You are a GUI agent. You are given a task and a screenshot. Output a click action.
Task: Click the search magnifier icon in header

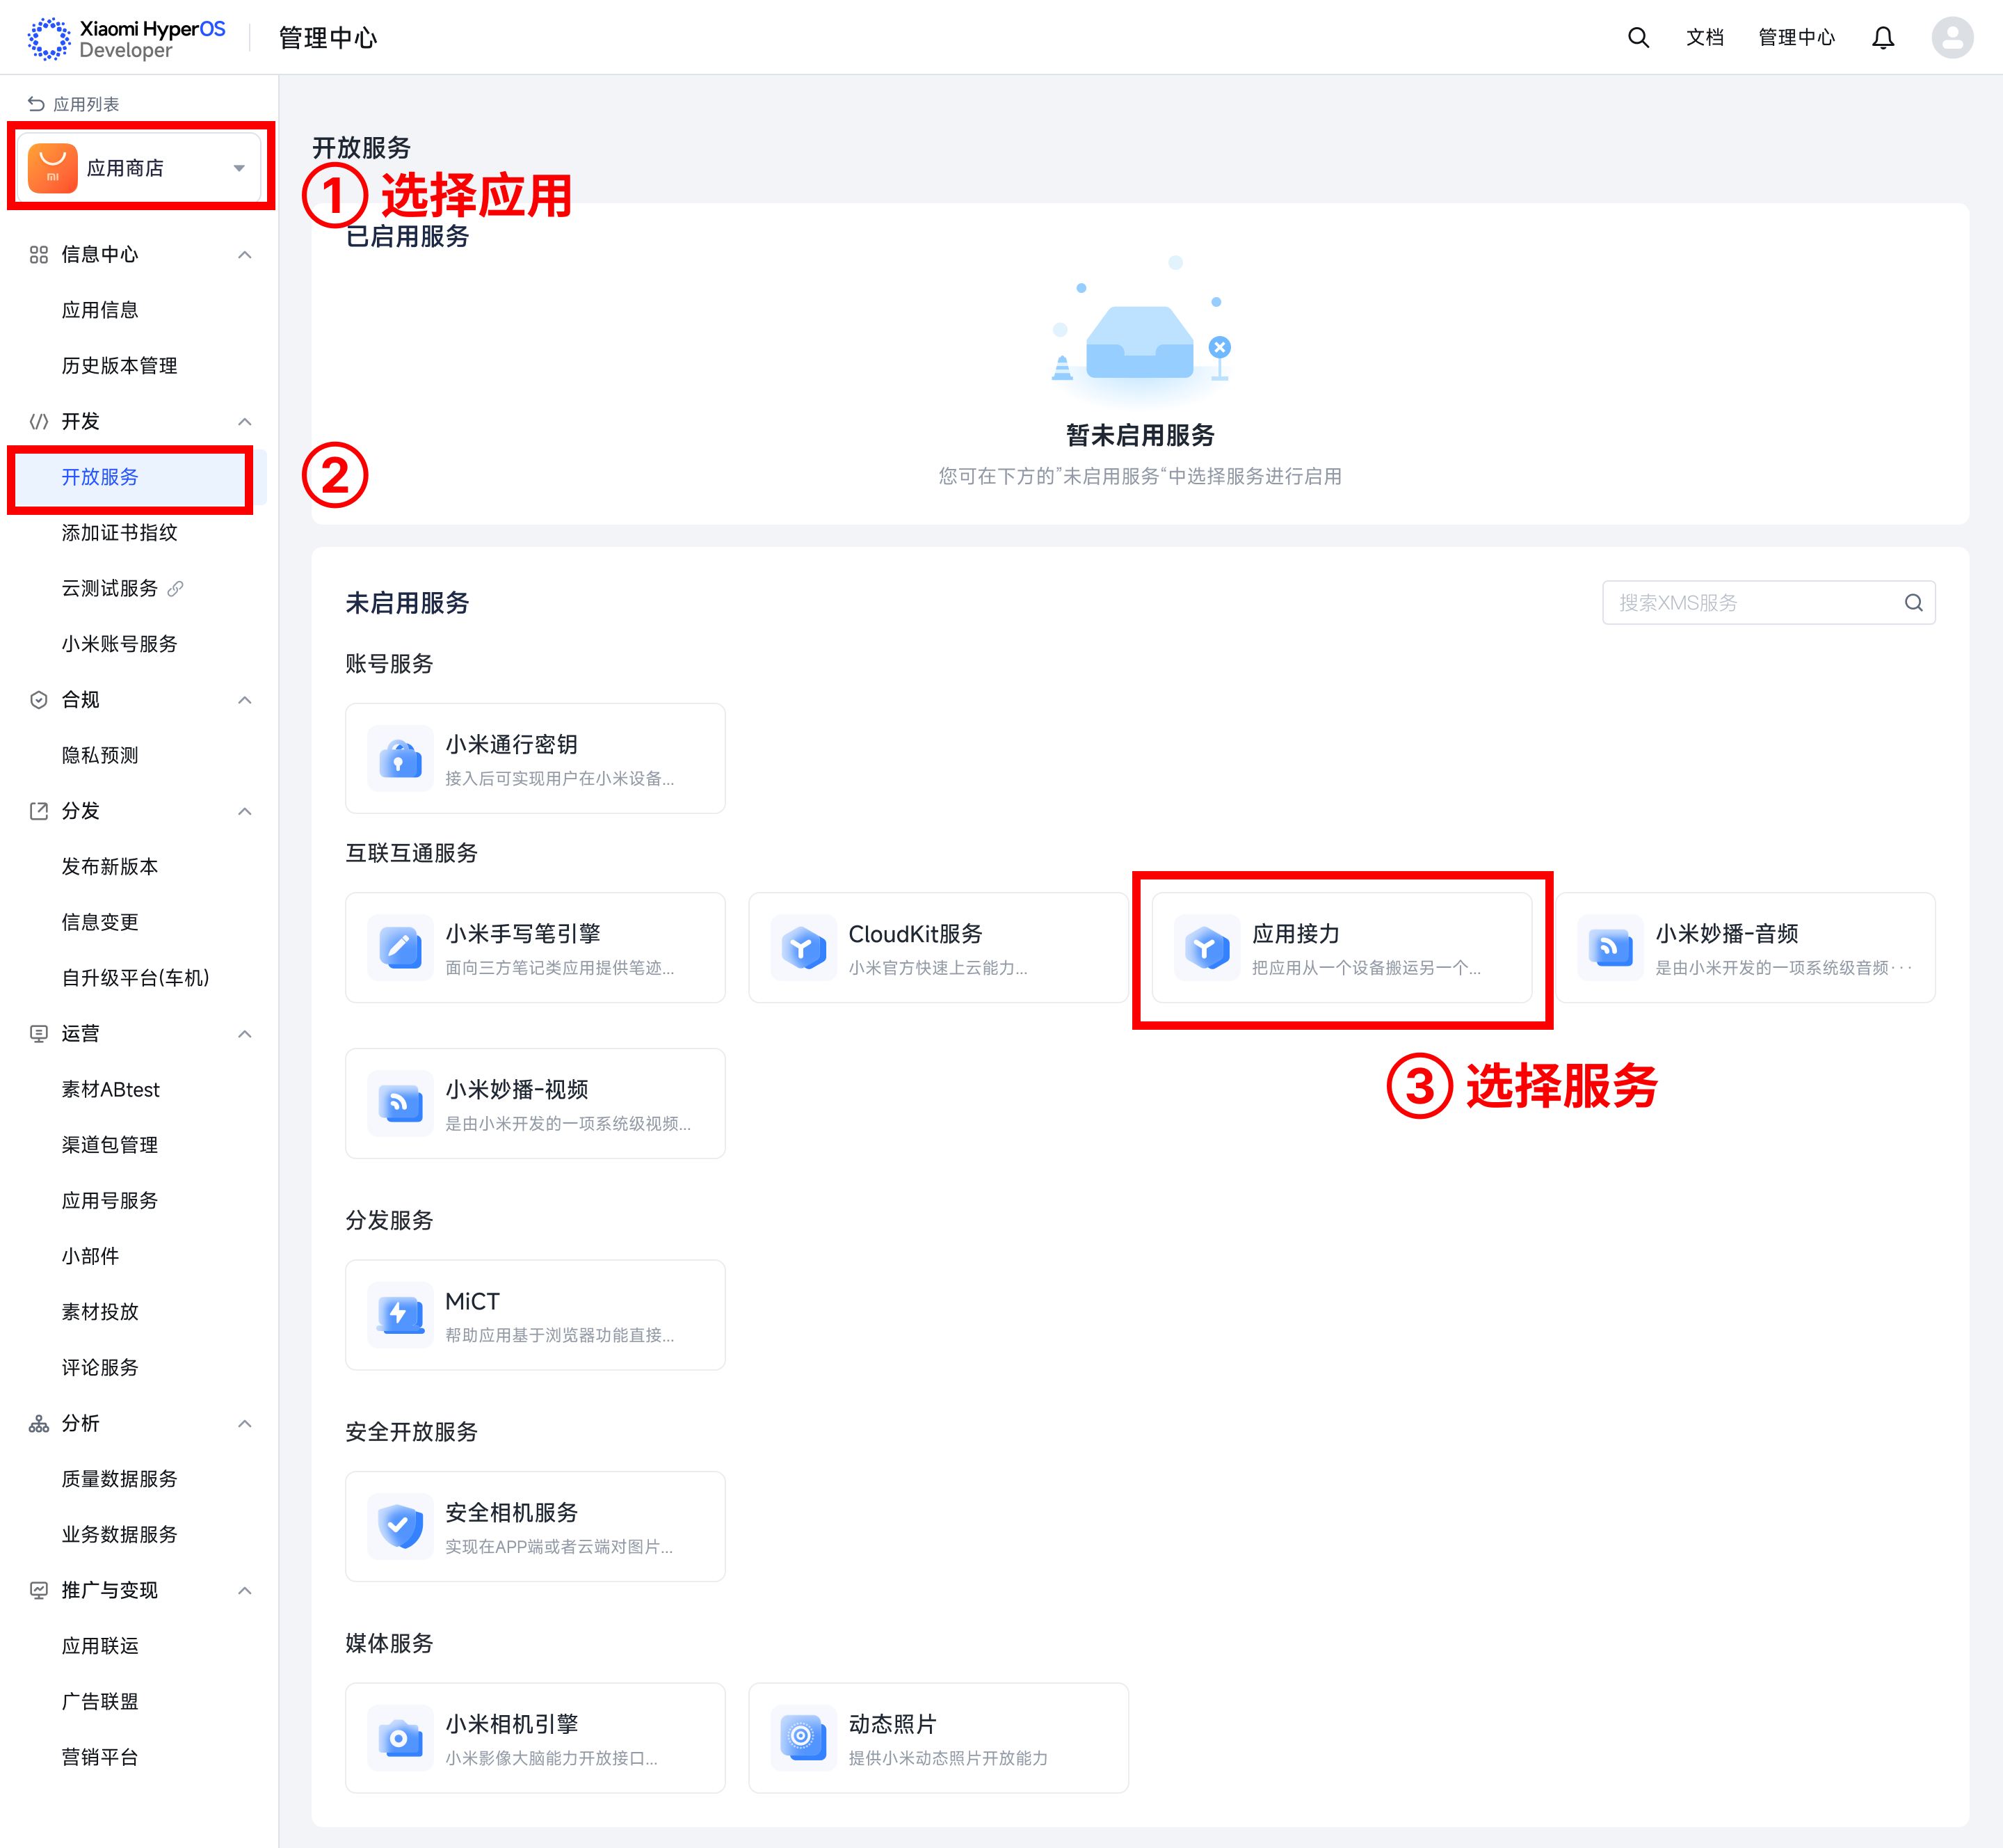pyautogui.click(x=1637, y=38)
